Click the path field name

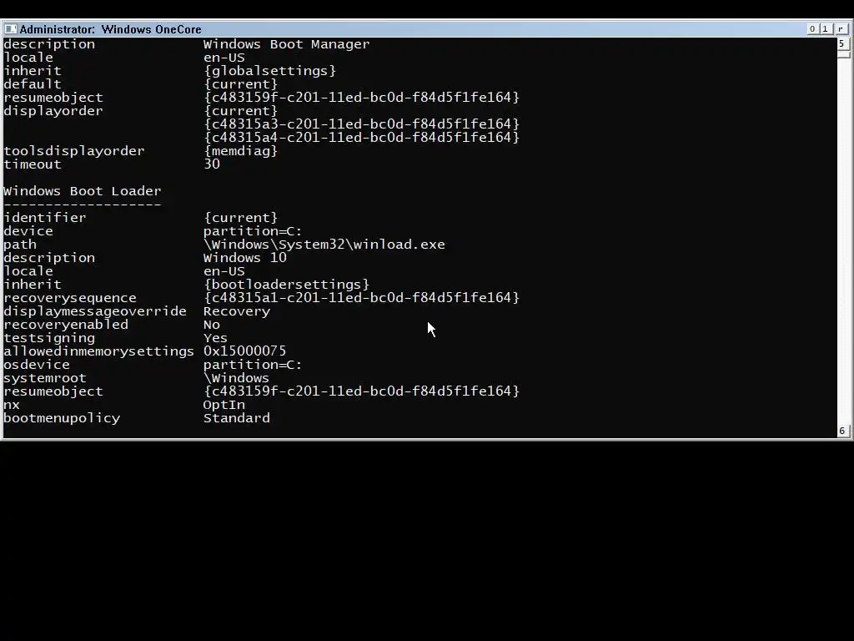coord(20,245)
